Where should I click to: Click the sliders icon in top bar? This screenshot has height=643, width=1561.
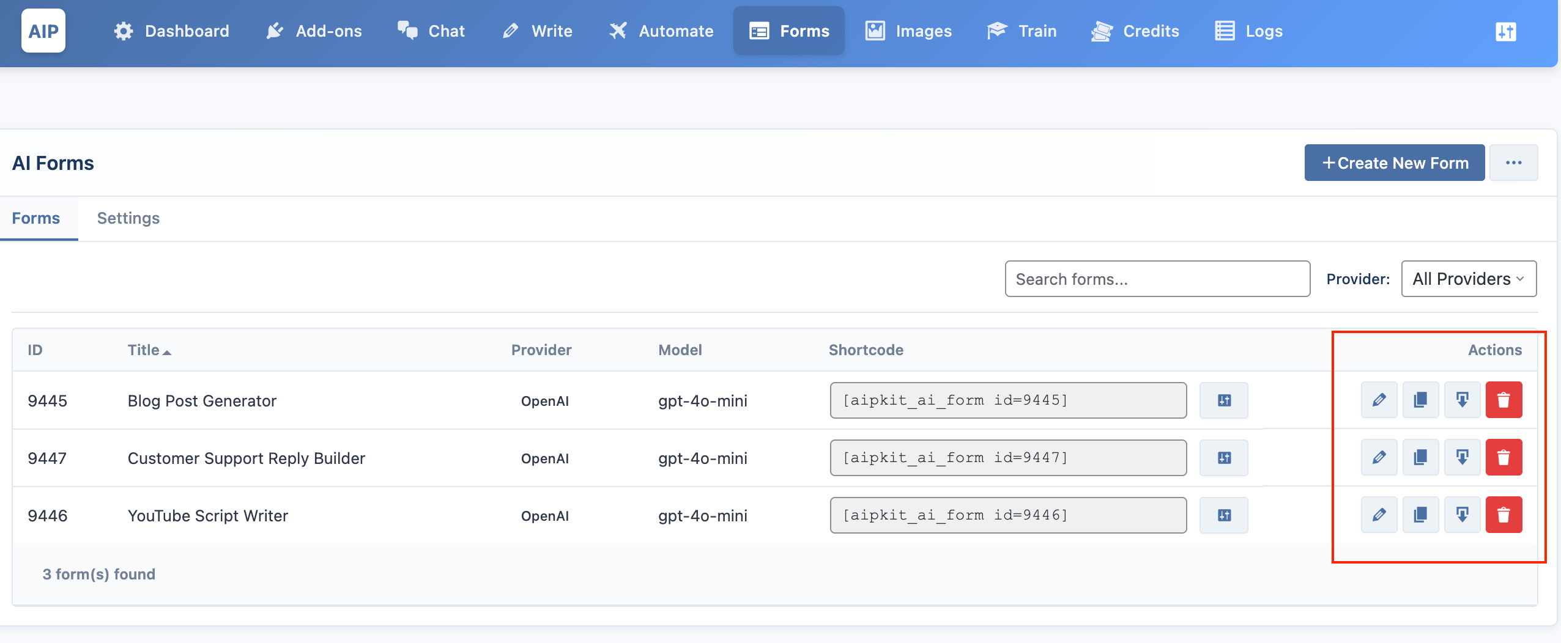[1506, 31]
